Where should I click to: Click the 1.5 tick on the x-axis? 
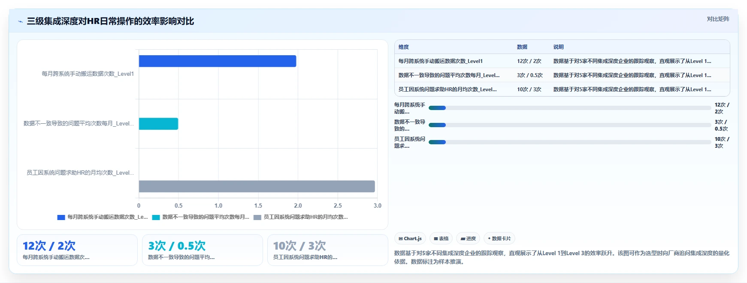click(258, 206)
